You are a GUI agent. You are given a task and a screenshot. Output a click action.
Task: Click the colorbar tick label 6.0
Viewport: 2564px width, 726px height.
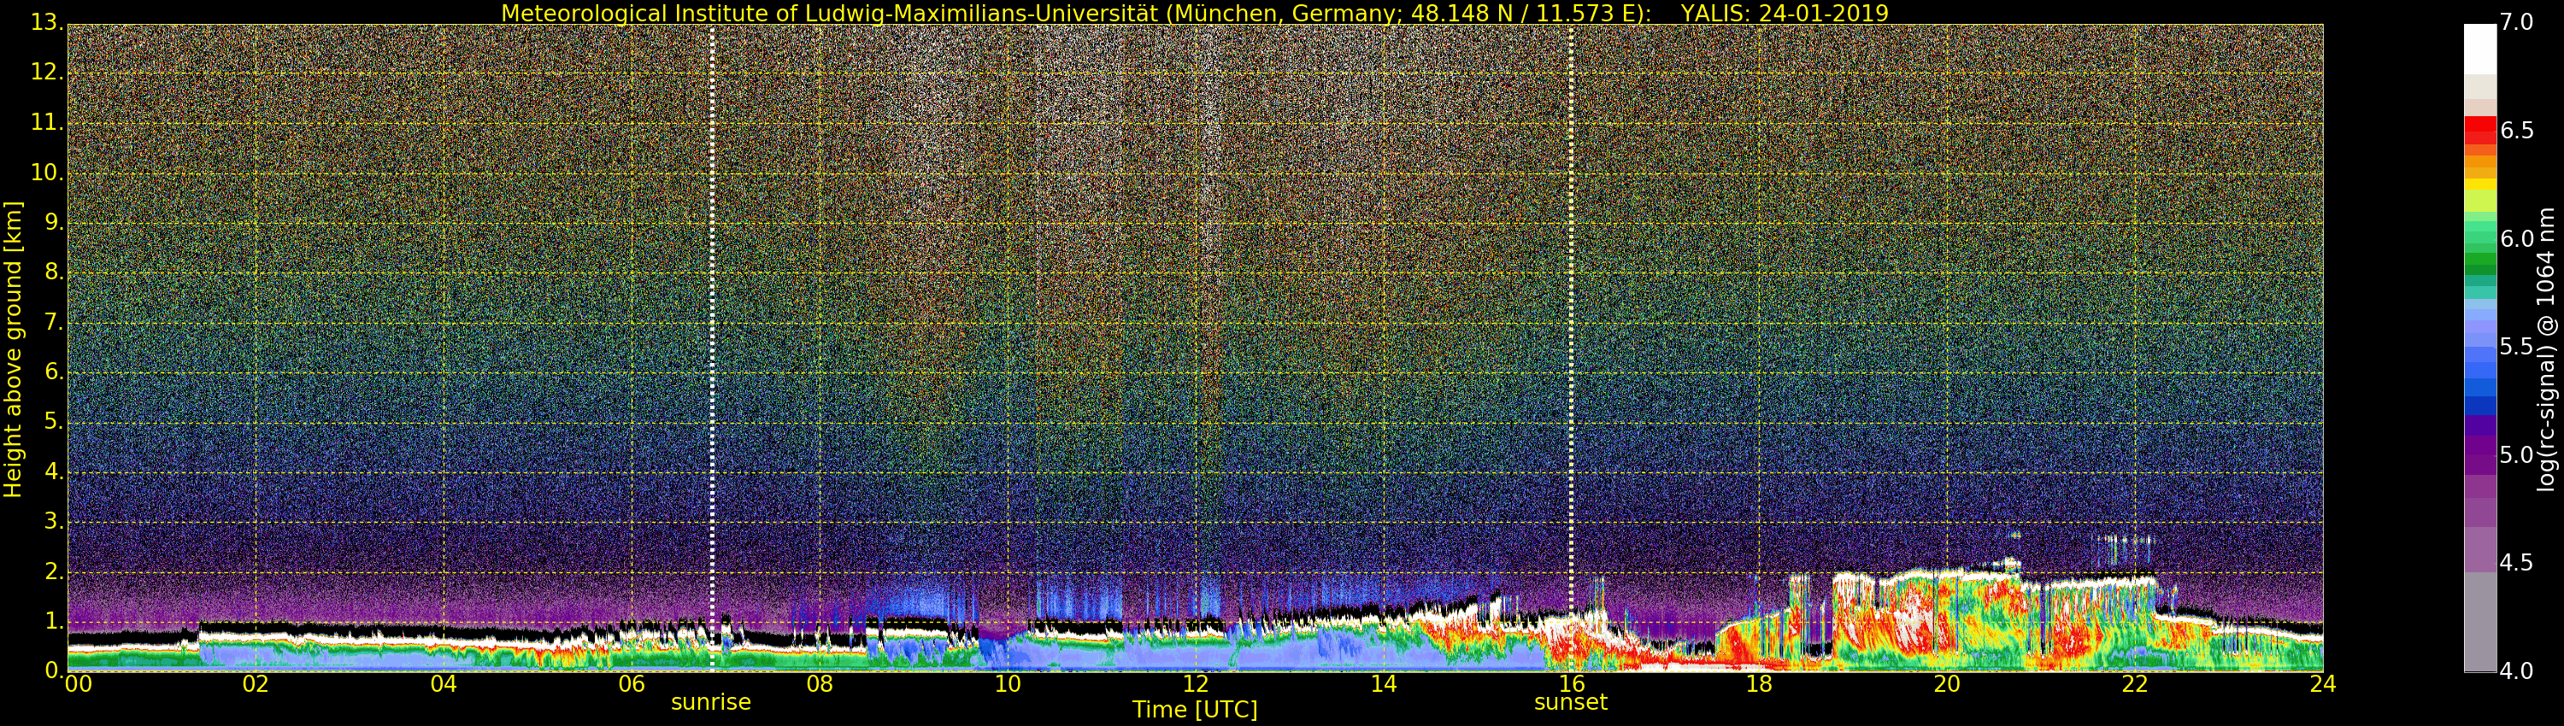(x=2517, y=238)
